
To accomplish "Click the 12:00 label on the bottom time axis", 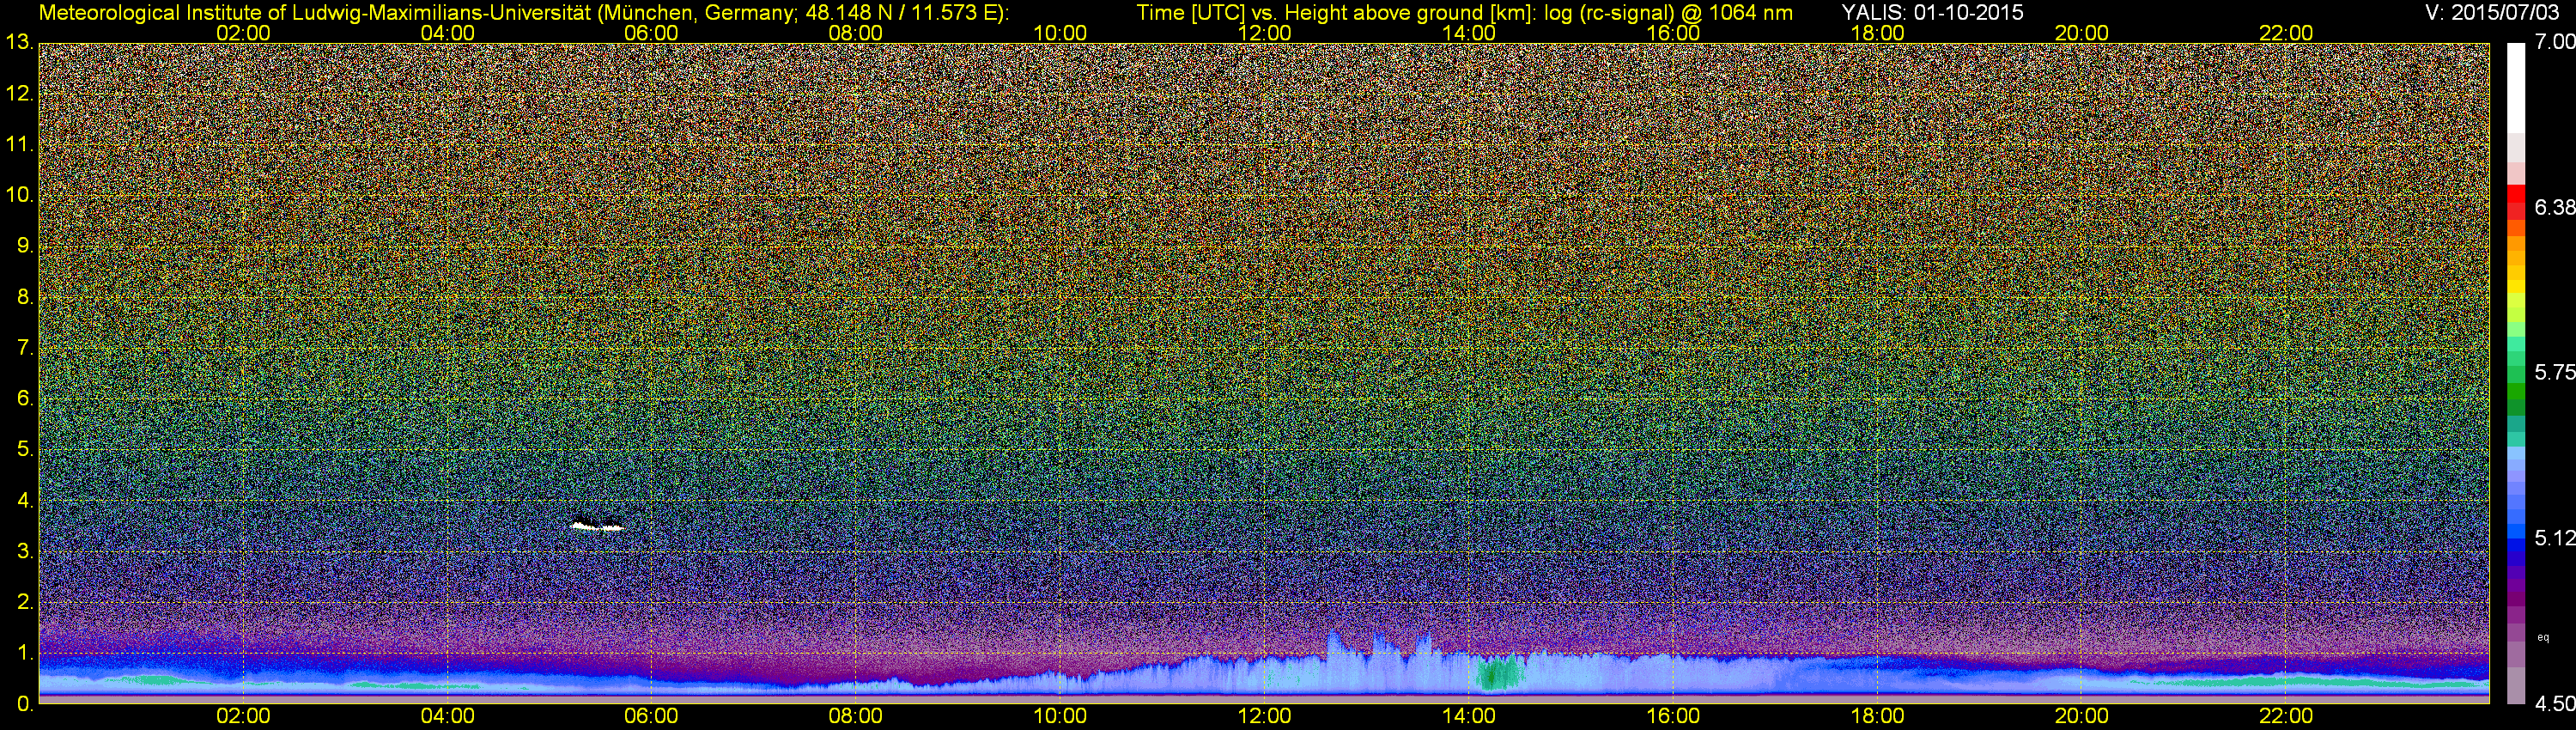I will 1264,717.
